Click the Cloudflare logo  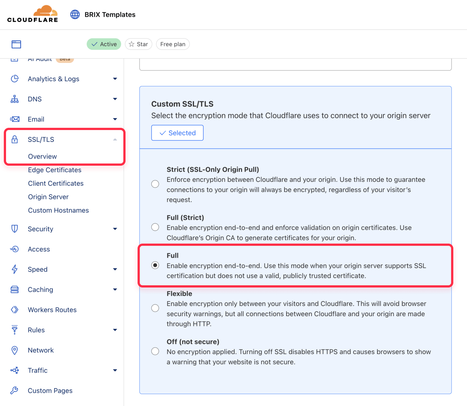(33, 14)
